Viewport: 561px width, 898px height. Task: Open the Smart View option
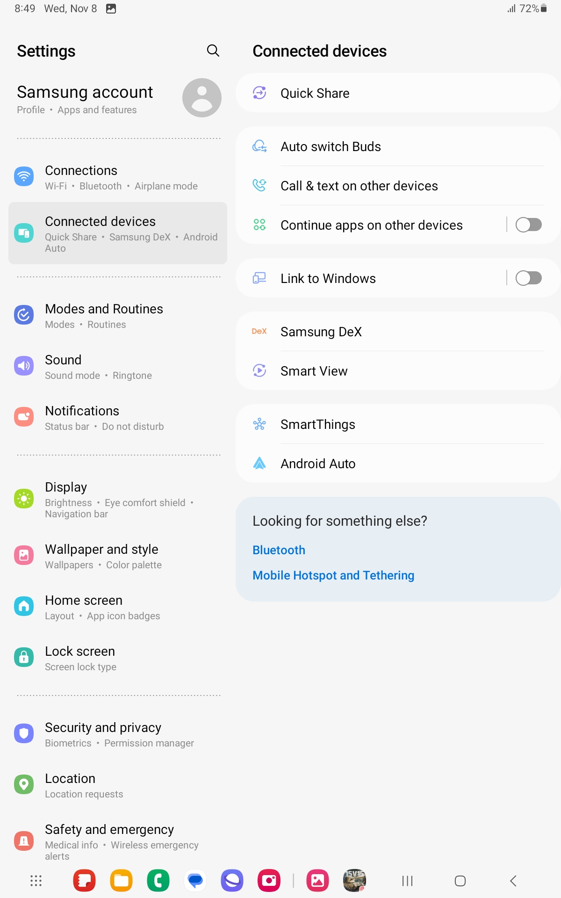click(x=398, y=371)
